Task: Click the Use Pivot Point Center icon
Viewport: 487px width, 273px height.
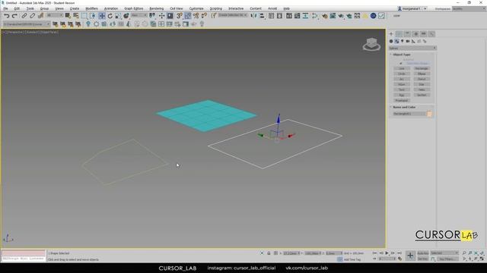Action: point(152,15)
